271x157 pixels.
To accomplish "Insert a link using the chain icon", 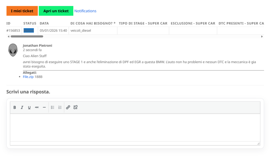I will 68,107.
